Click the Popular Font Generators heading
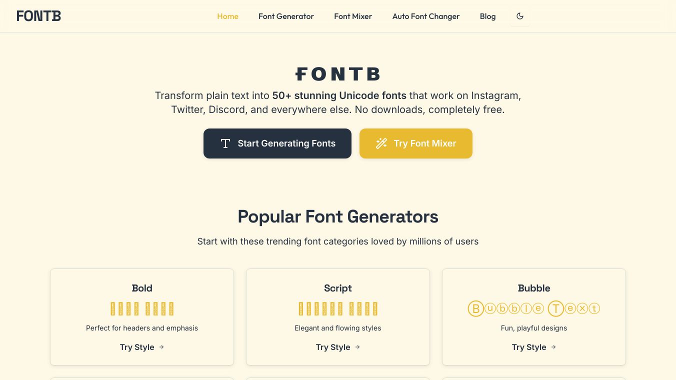Image resolution: width=676 pixels, height=380 pixels. [338, 216]
